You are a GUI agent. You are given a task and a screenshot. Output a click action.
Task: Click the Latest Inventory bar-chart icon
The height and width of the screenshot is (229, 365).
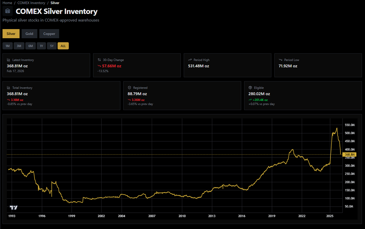tap(8, 60)
